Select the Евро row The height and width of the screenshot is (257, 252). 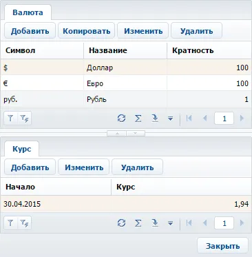126,83
